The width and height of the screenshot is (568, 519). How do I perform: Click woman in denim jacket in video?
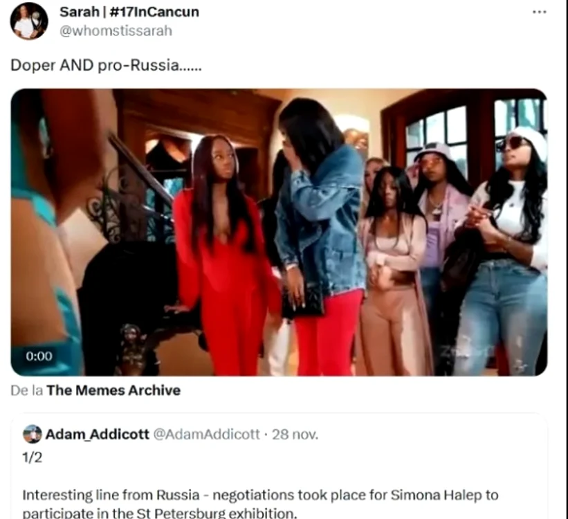pos(319,235)
